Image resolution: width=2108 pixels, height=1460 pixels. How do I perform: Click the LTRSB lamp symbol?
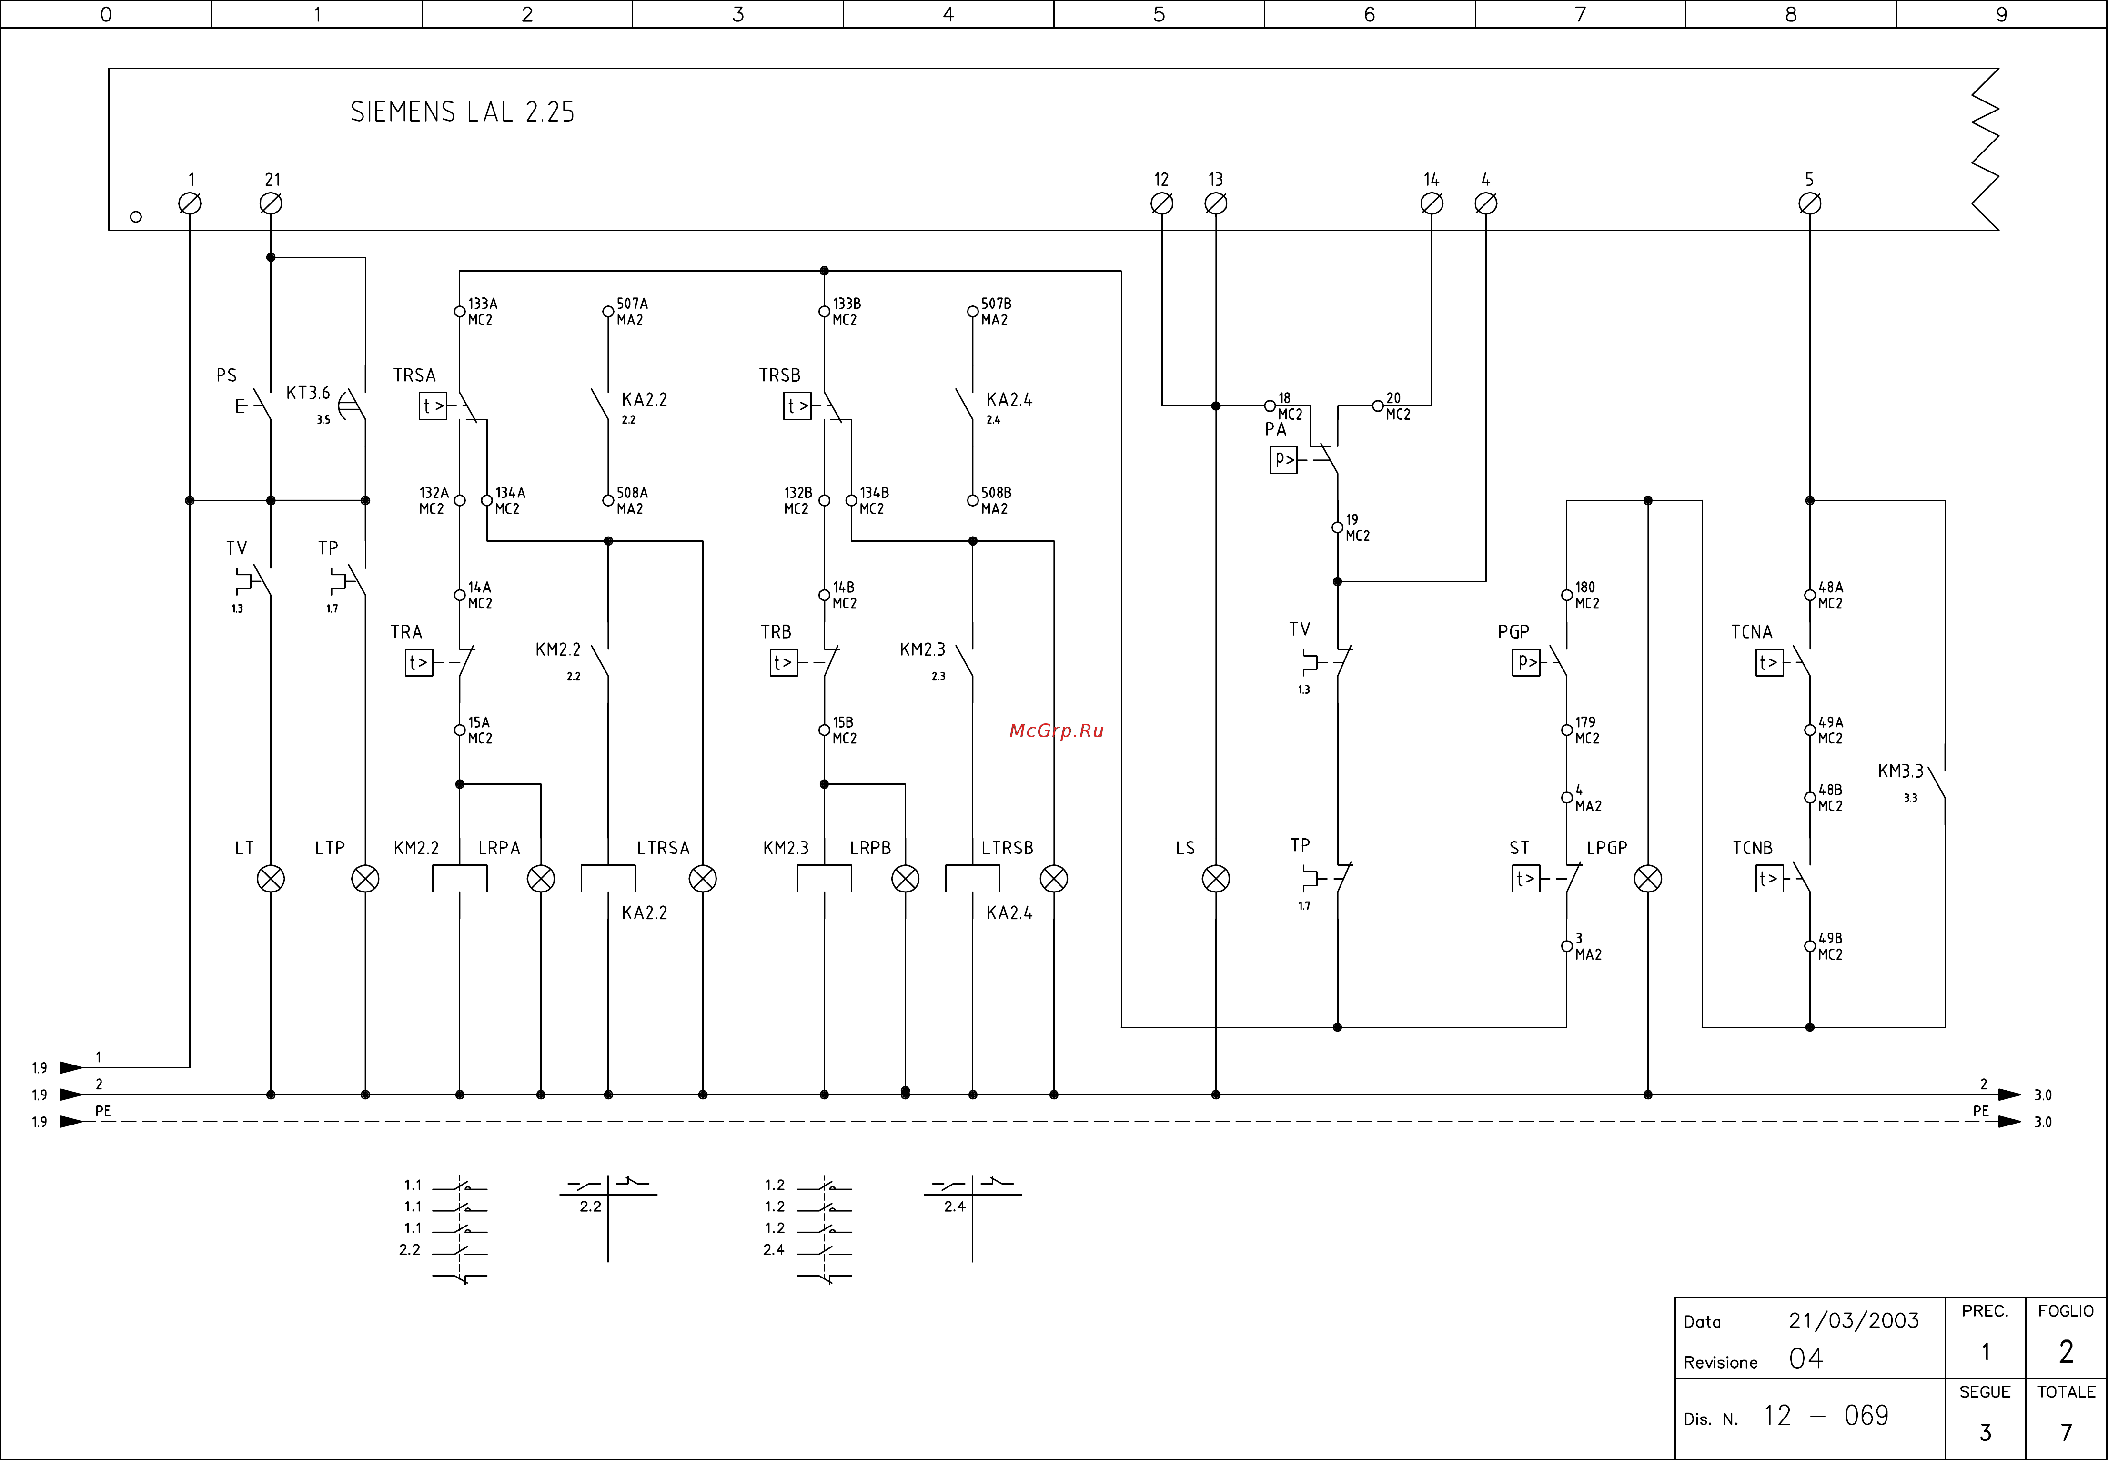tap(1054, 879)
